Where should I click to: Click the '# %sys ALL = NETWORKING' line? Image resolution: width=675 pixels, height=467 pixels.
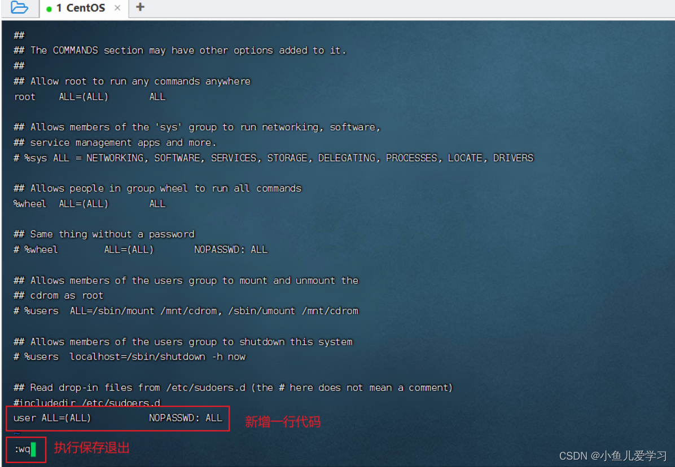coord(273,158)
